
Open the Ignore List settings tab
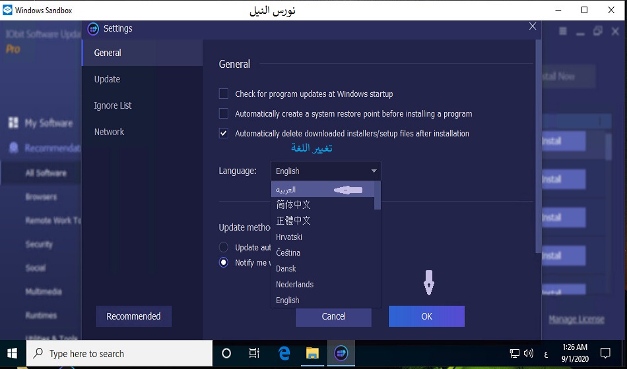(113, 105)
